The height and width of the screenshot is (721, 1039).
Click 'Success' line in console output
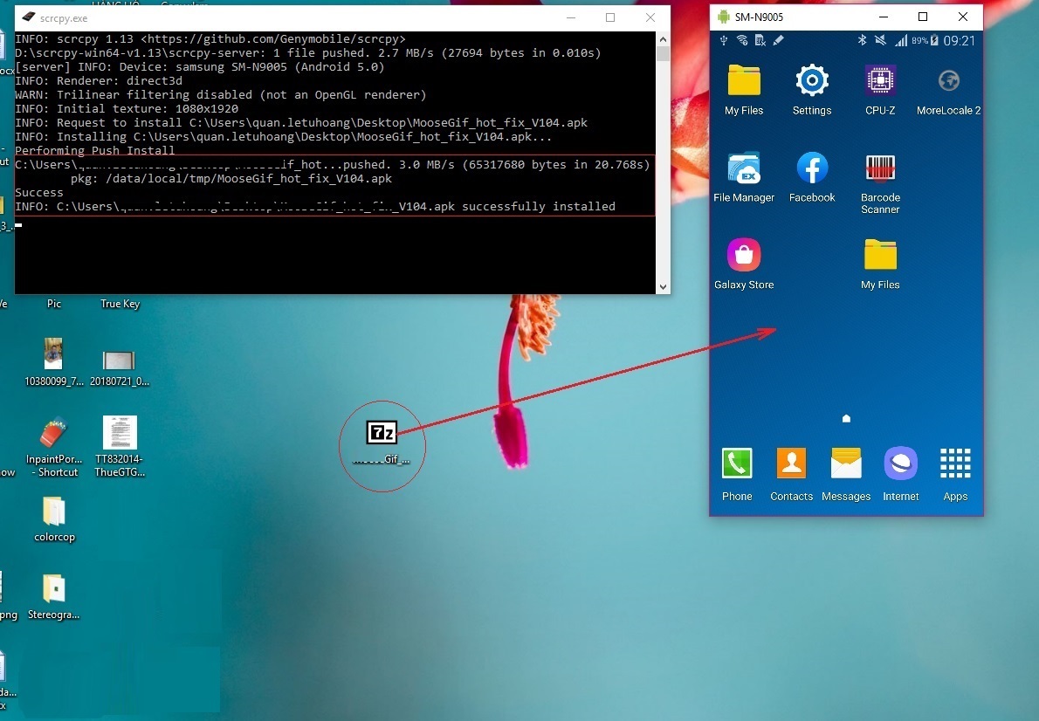39,192
